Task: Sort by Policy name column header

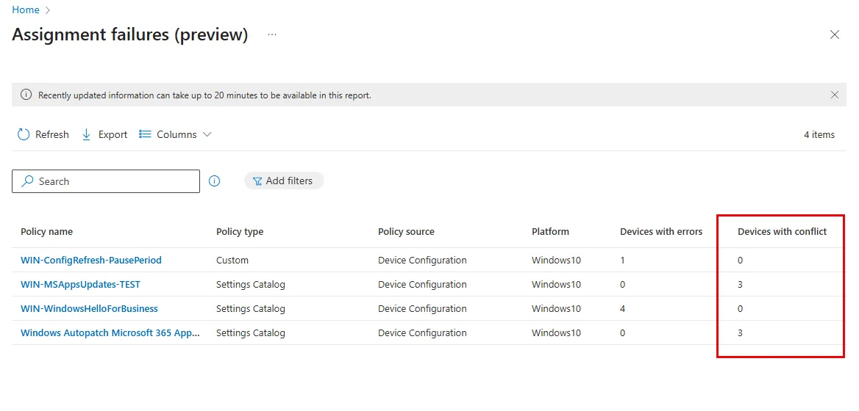Action: [46, 231]
